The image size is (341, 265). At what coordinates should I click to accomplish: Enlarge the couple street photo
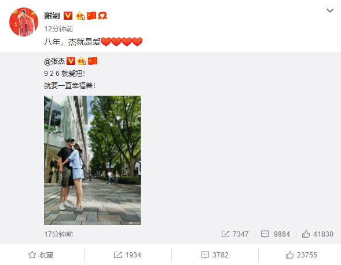tap(92, 160)
